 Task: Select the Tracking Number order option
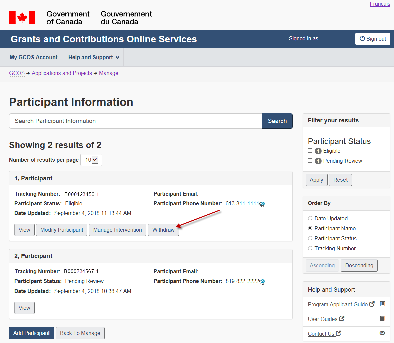point(310,248)
